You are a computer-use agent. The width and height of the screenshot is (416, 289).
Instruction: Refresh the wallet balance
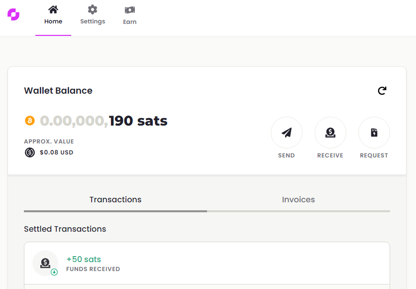tap(382, 91)
